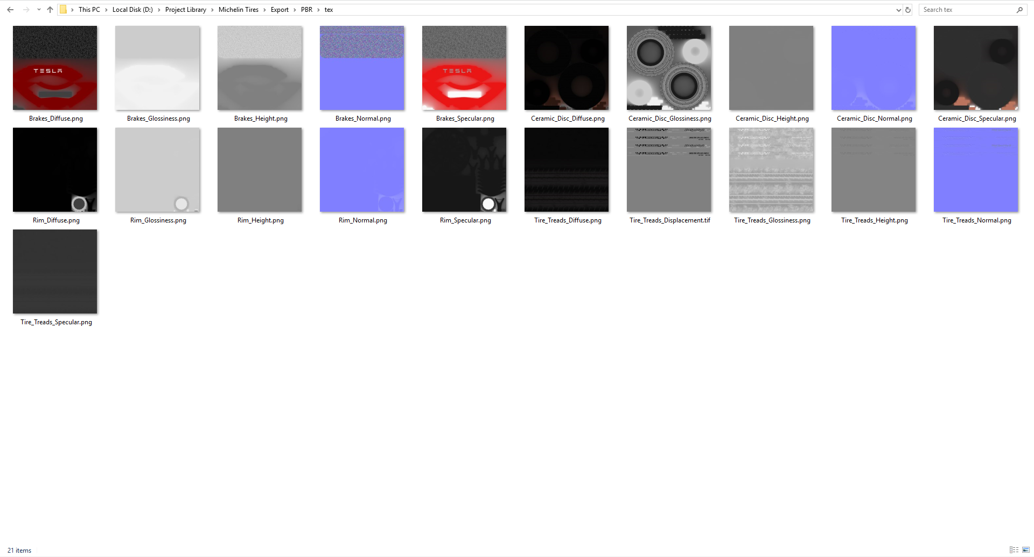The image size is (1034, 557).
Task: Jump to Export breadcrumb folder
Action: point(280,10)
